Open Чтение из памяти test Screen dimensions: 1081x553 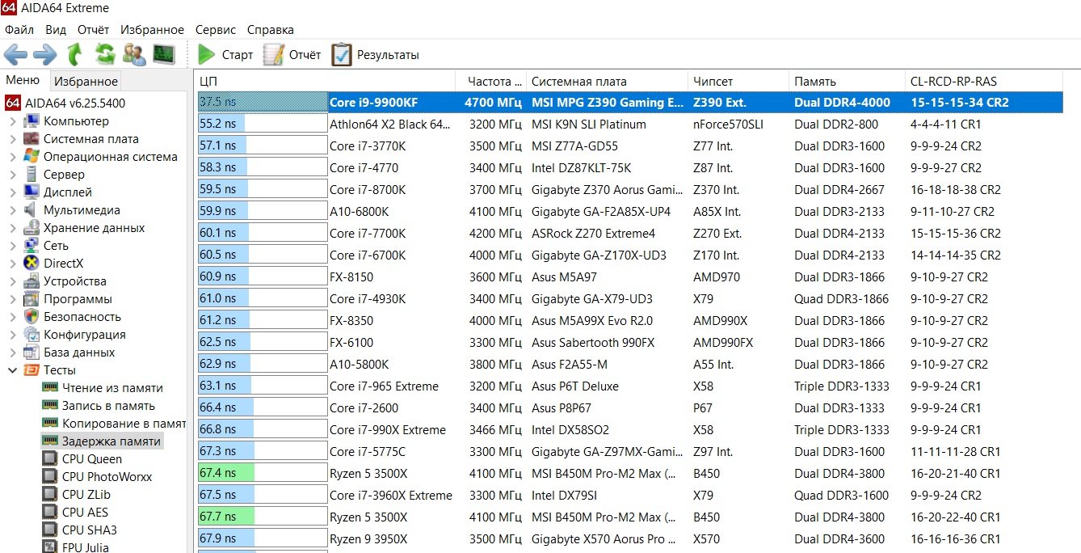click(x=112, y=388)
